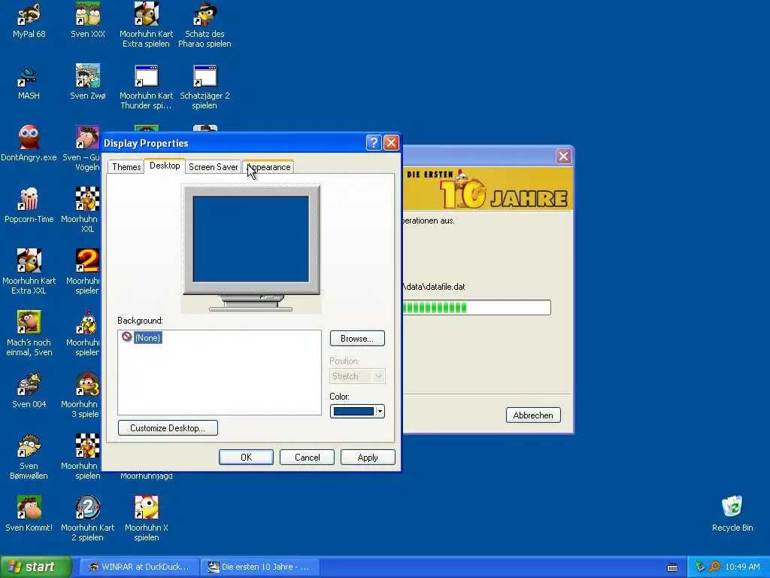Screen dimensions: 770x578
Task: Select Moorhuhn Kart Thunder shortcut icon
Action: tap(147, 87)
